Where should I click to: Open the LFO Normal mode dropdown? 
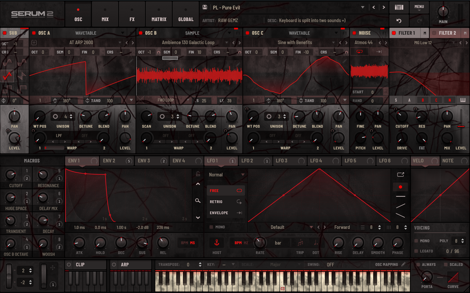click(227, 175)
